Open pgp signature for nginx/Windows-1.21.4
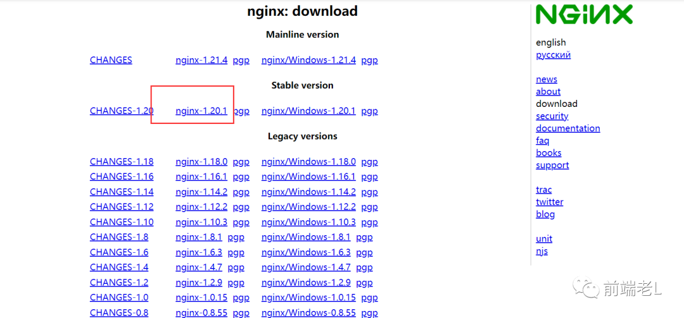The image size is (684, 318). point(369,61)
